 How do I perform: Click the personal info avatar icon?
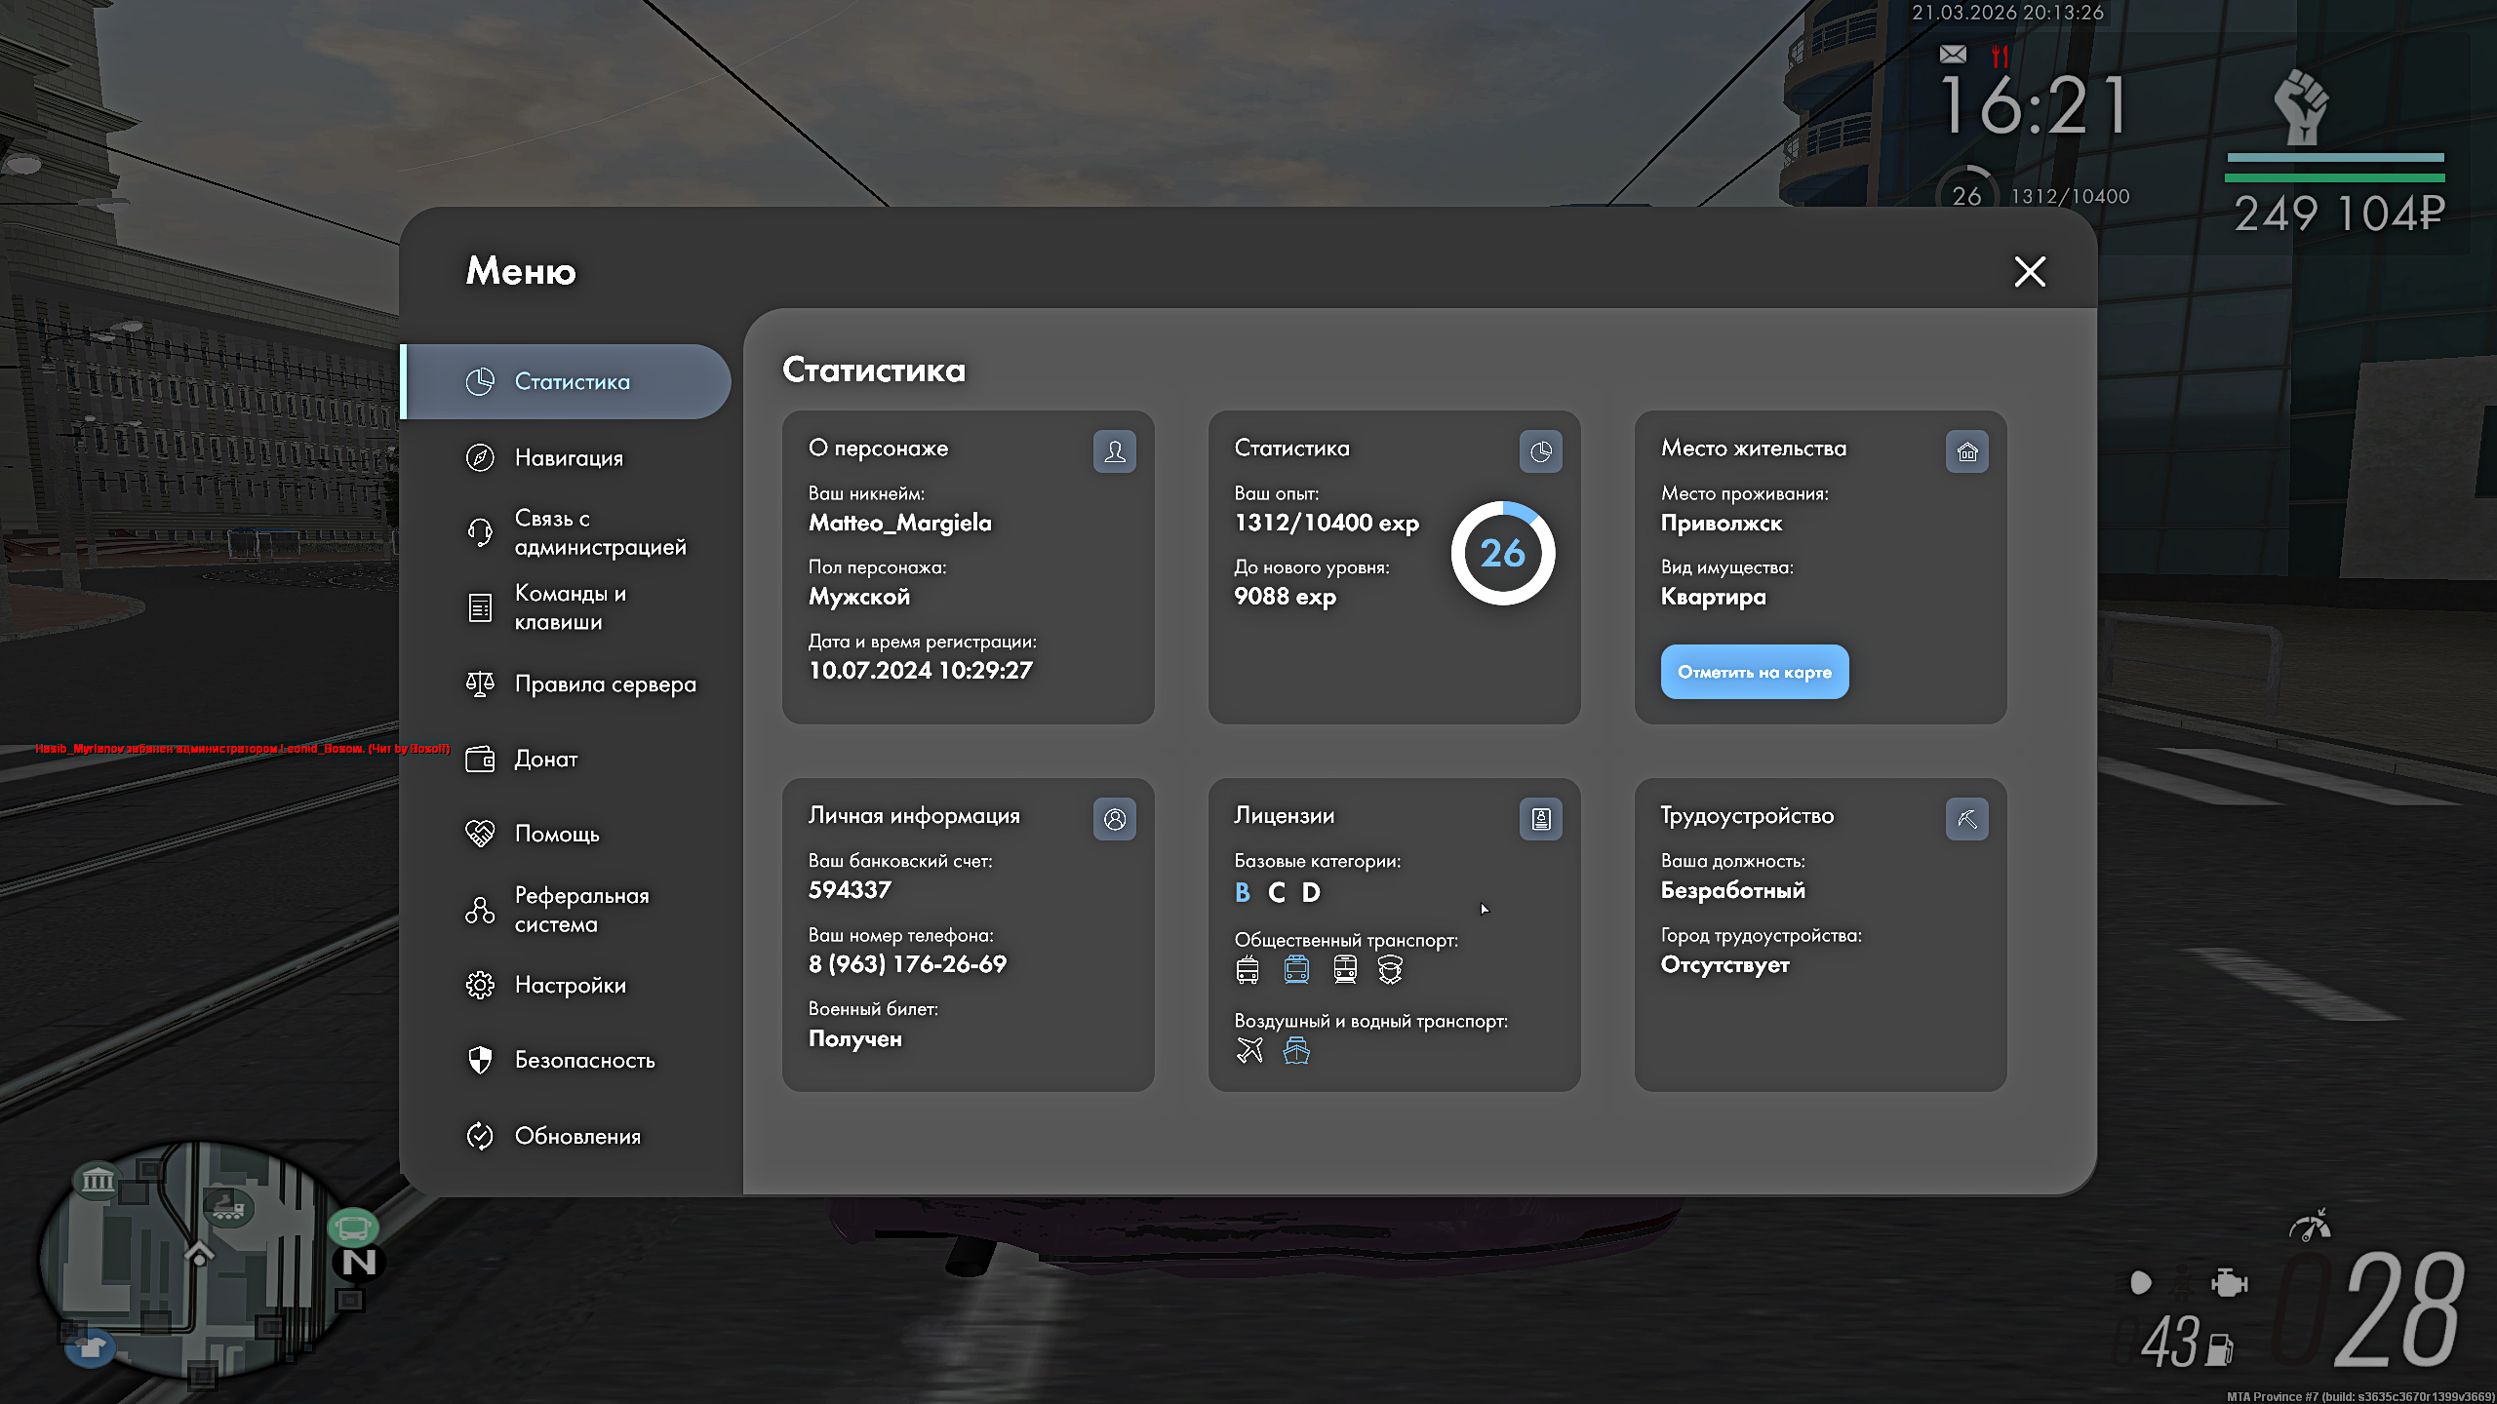(1114, 819)
